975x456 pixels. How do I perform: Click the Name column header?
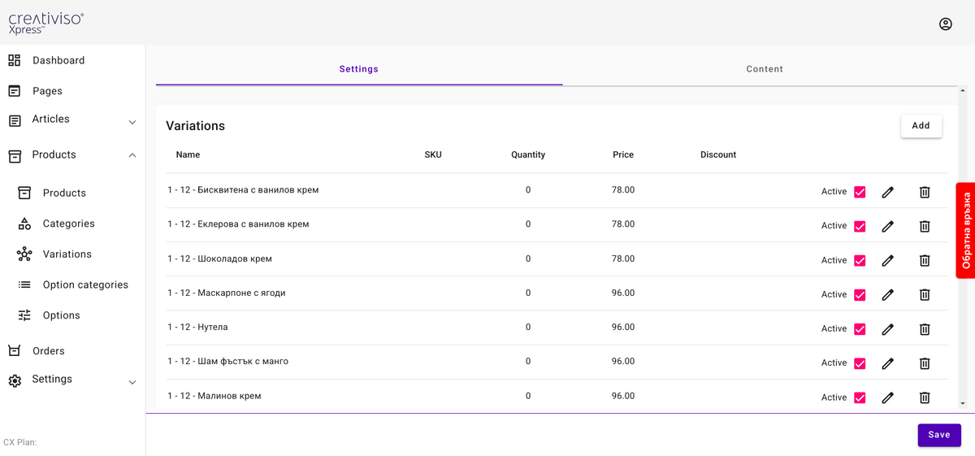click(188, 154)
